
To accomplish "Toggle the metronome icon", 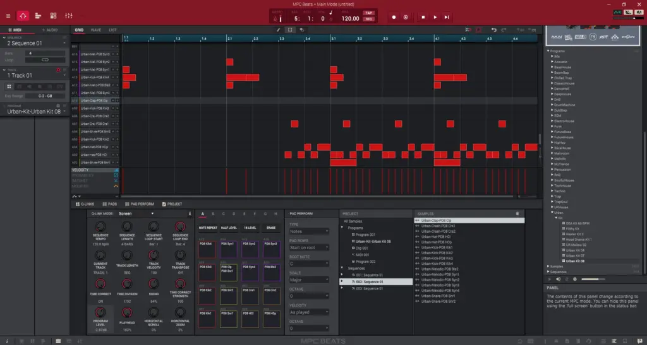I will pos(275,18).
